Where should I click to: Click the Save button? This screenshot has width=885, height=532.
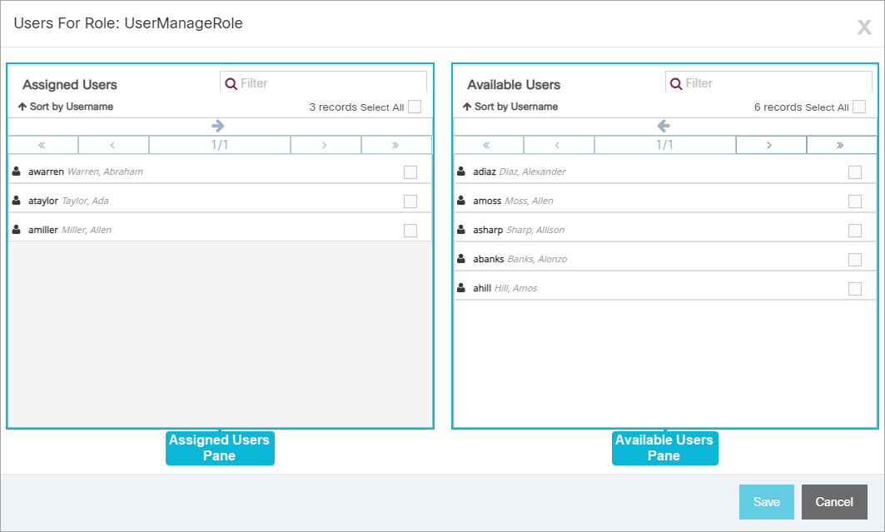click(767, 502)
